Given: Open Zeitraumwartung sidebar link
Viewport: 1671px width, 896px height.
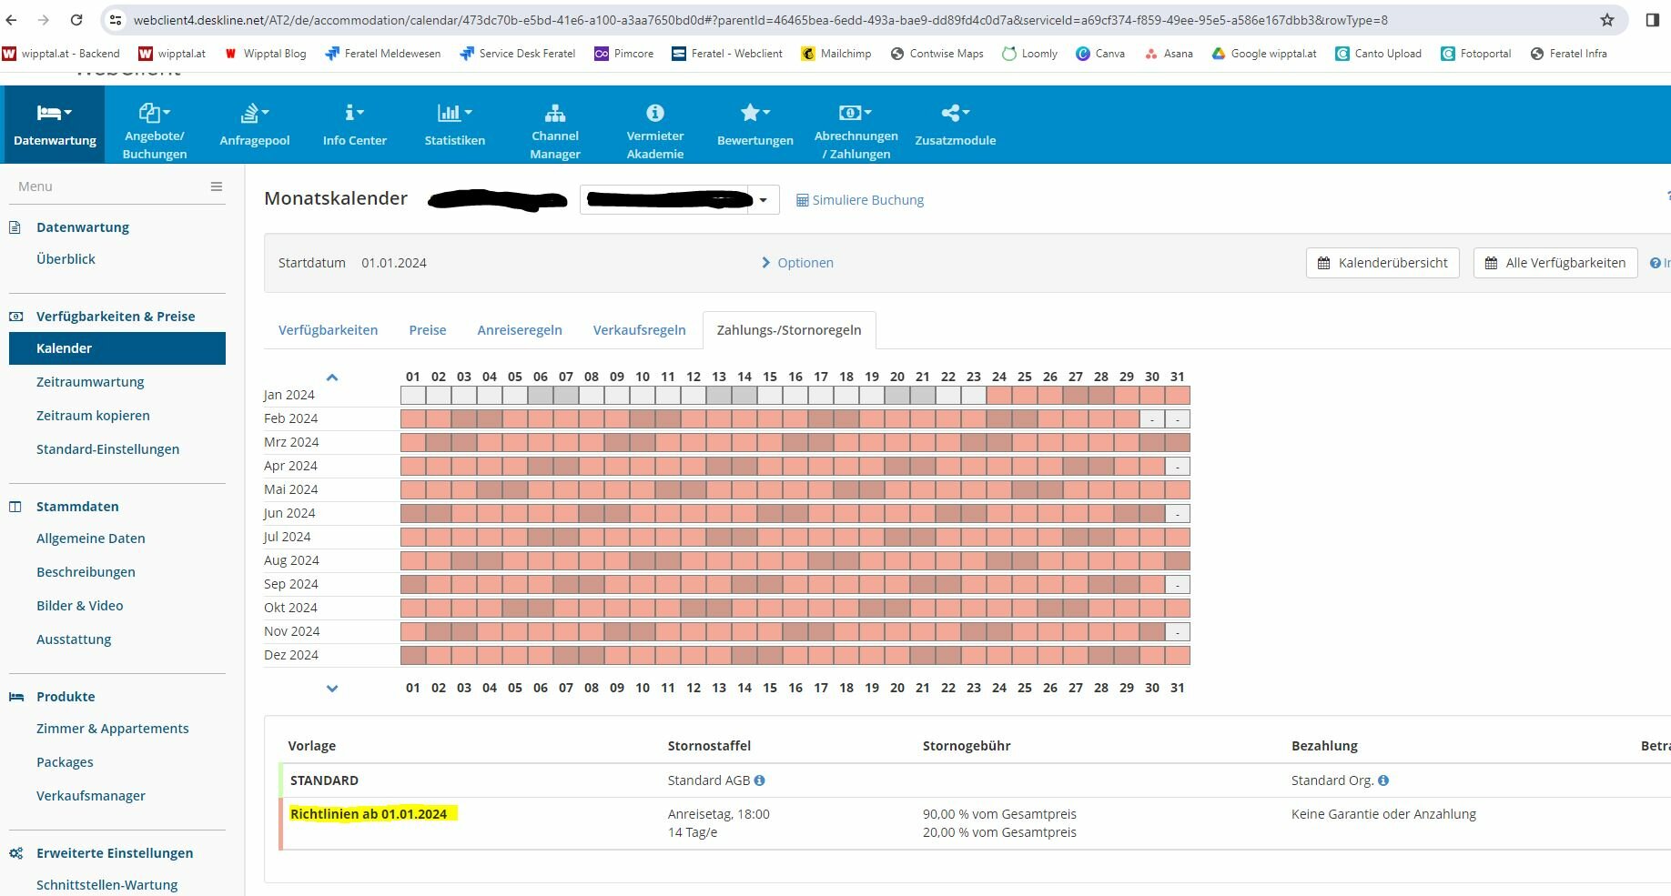Looking at the screenshot, I should 90,382.
